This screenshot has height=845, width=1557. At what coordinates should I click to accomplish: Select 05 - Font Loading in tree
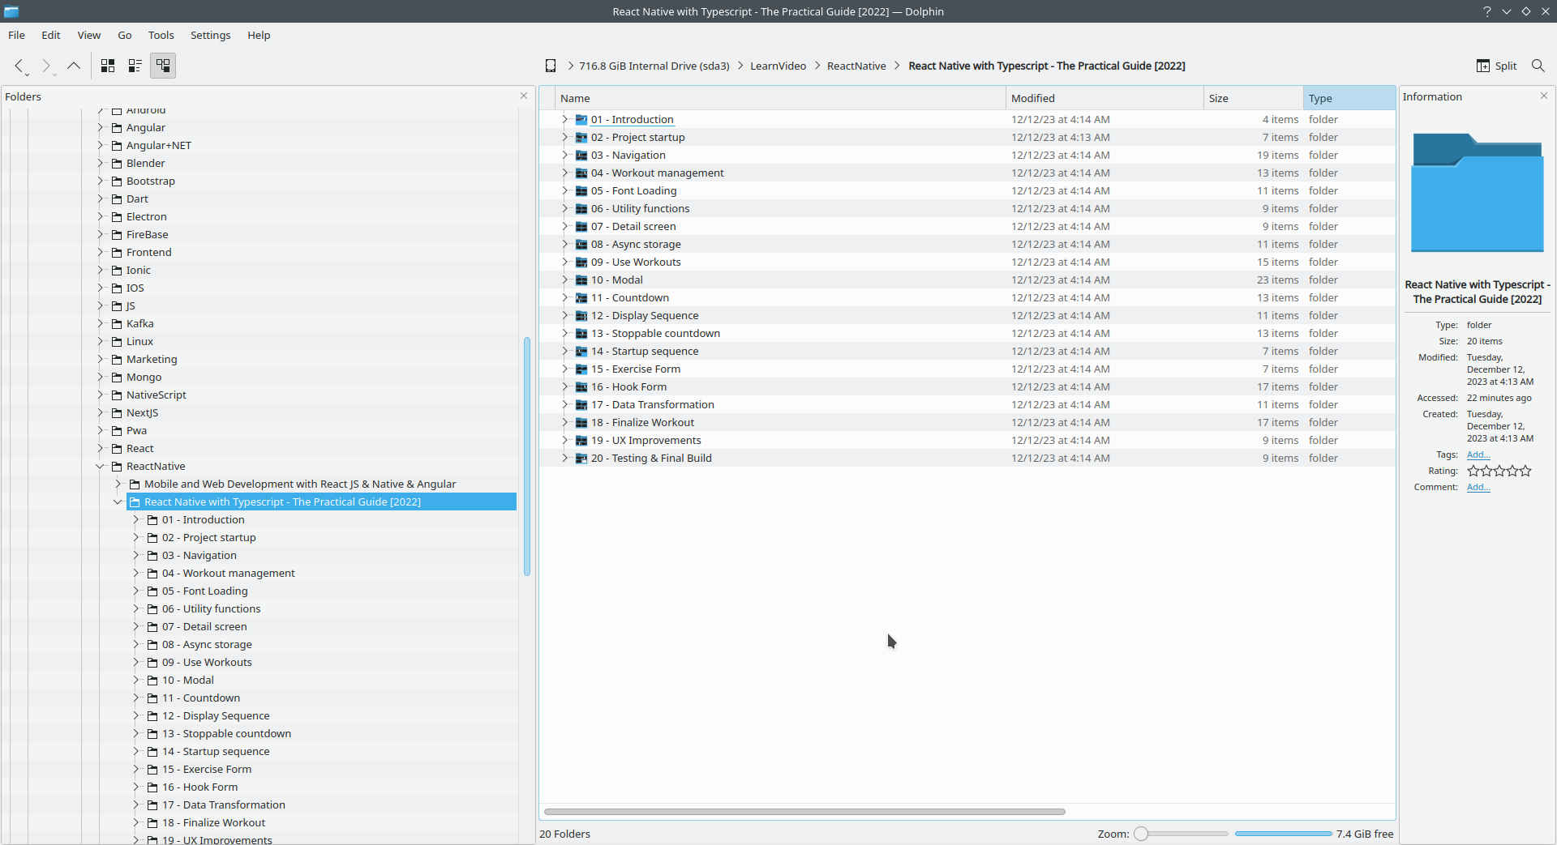coord(205,591)
